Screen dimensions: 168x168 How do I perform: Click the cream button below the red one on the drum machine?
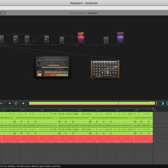[x=39, y=75]
